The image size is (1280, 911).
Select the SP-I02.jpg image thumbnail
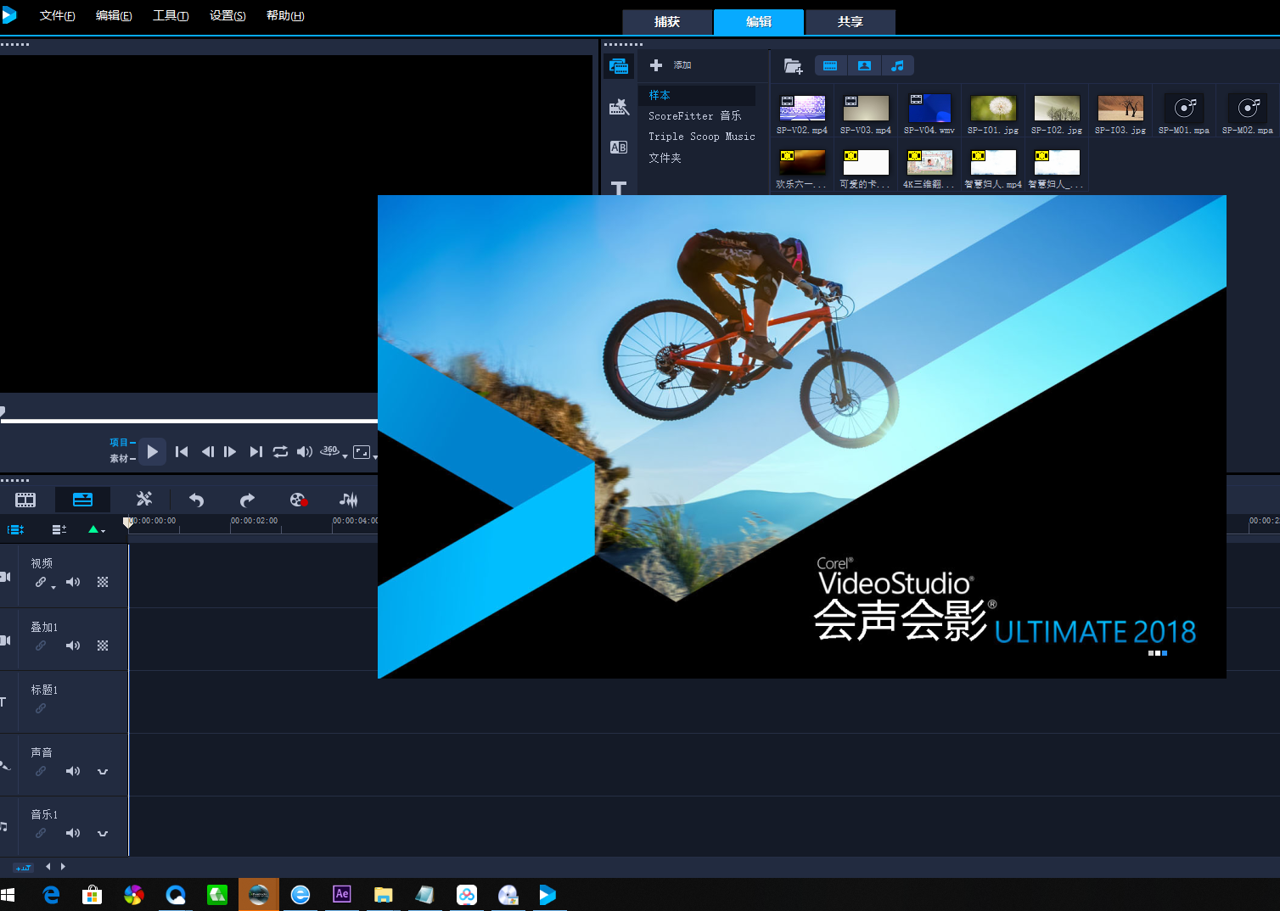click(1057, 109)
